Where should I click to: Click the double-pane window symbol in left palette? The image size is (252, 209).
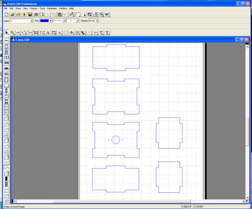pyautogui.click(x=6, y=58)
